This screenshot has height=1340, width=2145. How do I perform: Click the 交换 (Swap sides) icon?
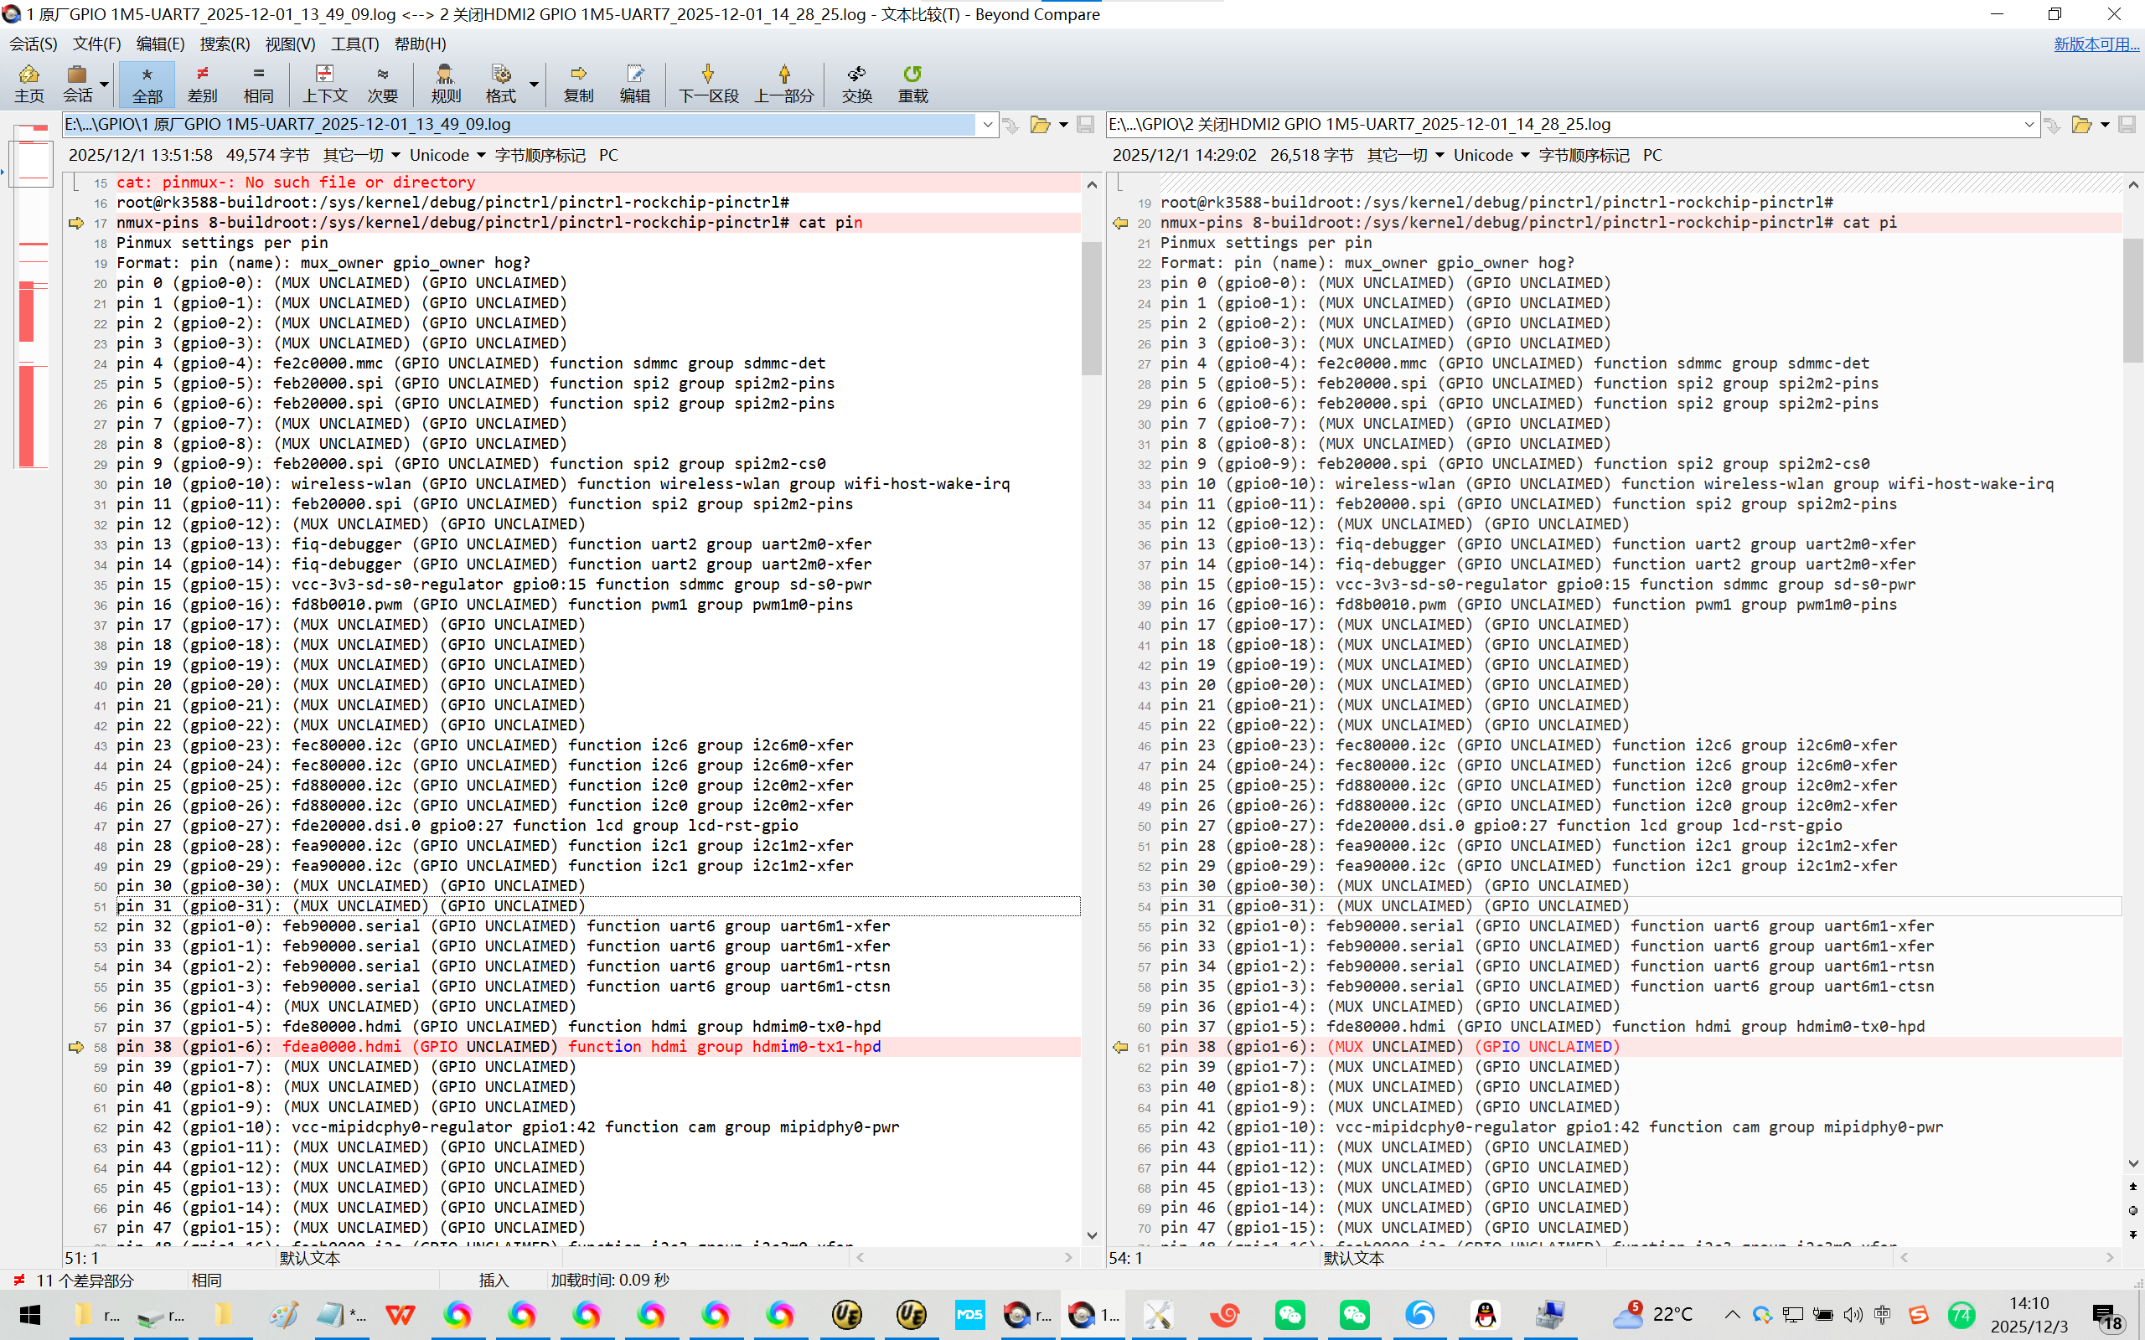[856, 83]
